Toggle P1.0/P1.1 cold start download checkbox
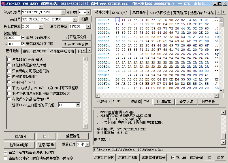This screenshot has height=163, width=228. 9,88
